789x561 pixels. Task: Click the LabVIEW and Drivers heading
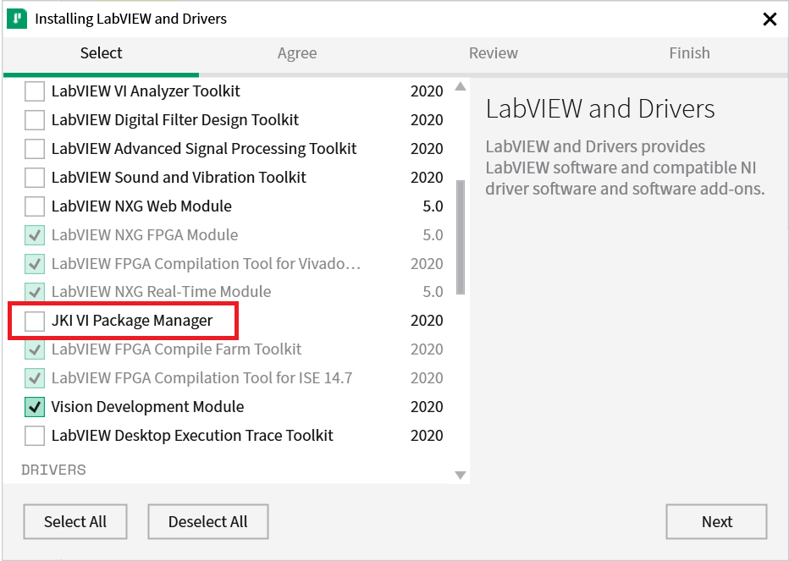click(600, 108)
